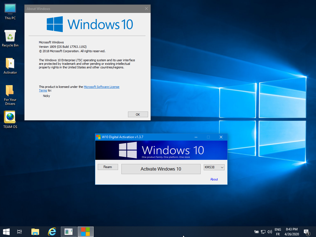Image resolution: width=316 pixels, height=237 pixels.
Task: Close the About Windows dialog
Action: pos(146,9)
